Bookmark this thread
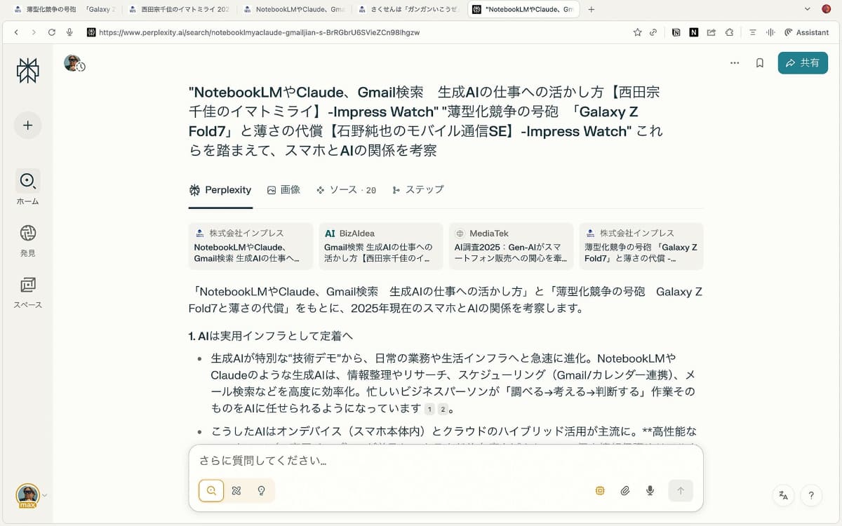Screen dimensions: 842x526 tap(760, 62)
